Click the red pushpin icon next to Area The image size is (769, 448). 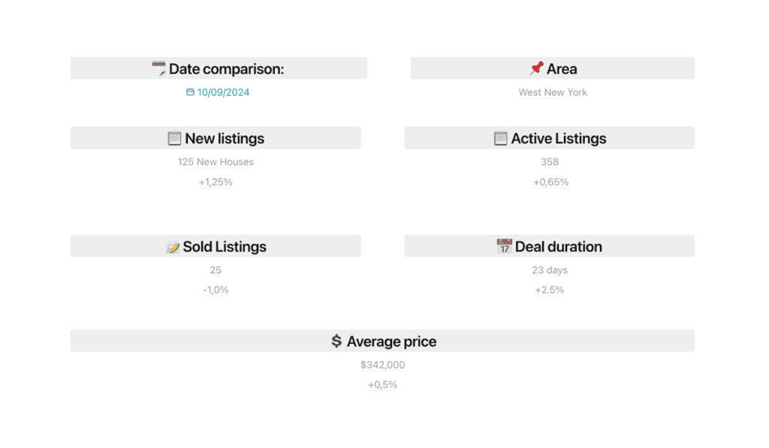(536, 68)
